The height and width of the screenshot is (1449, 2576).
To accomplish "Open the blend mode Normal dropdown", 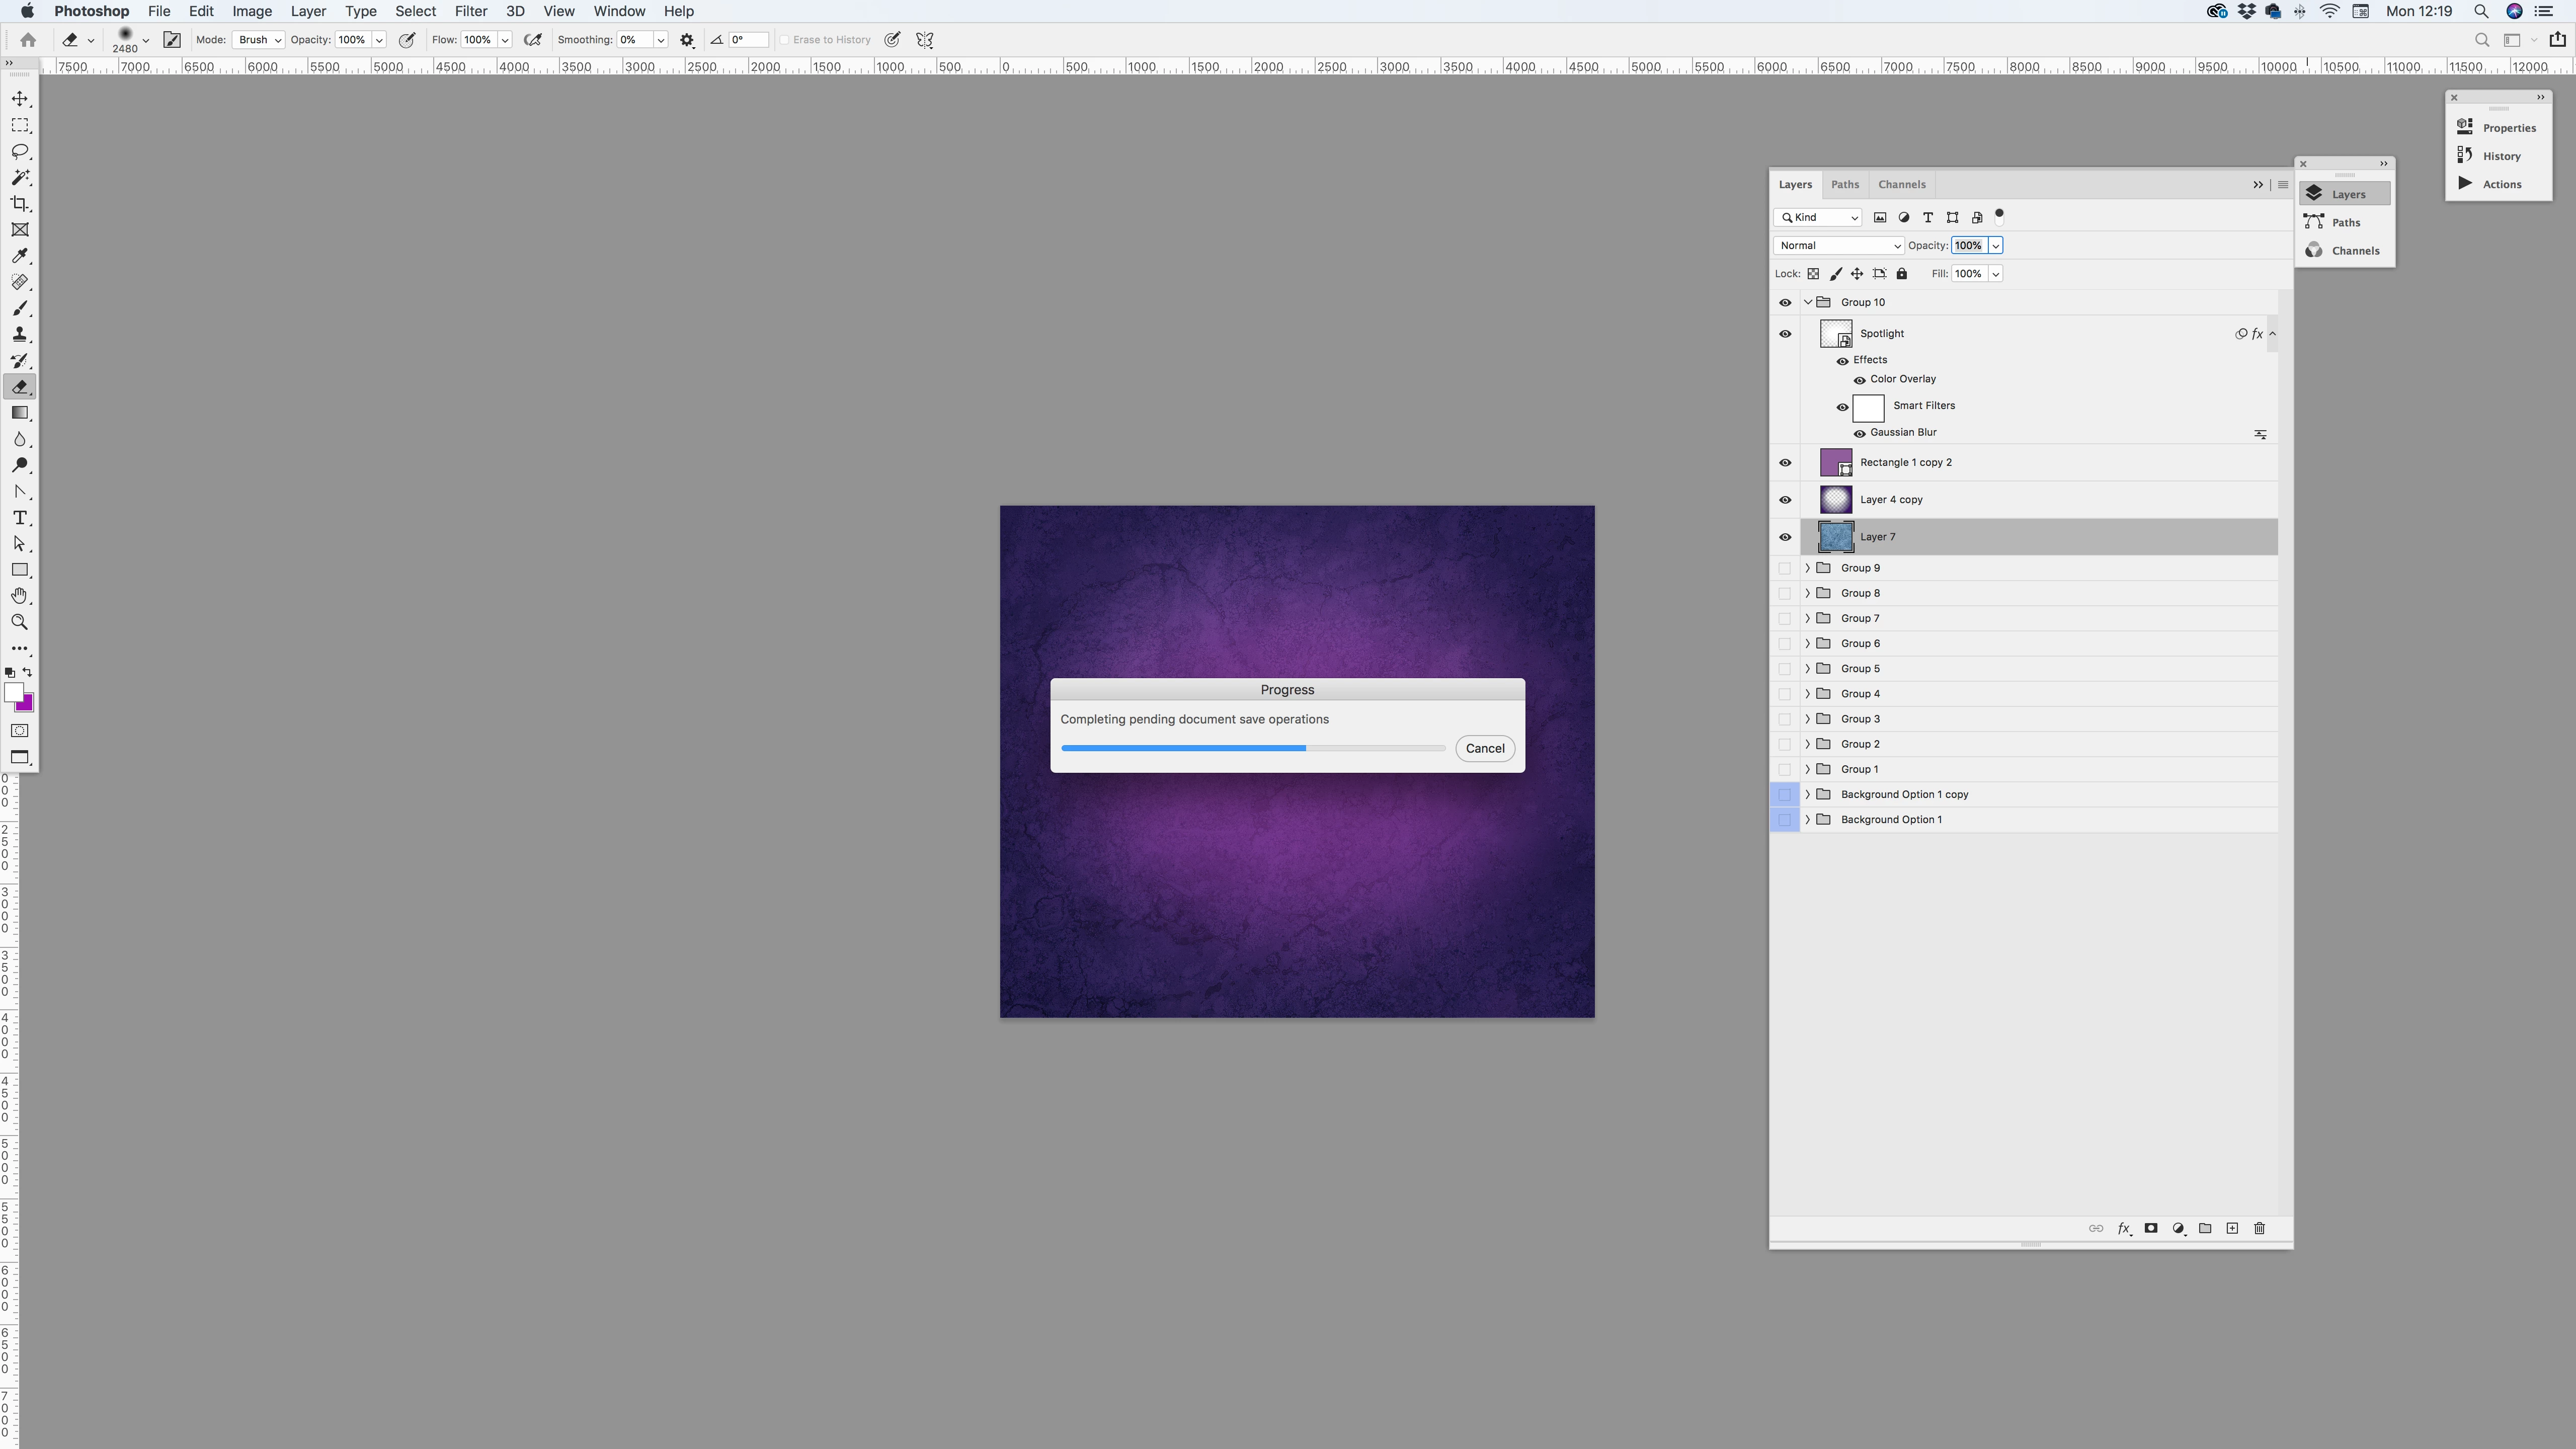I will 1838,246.
